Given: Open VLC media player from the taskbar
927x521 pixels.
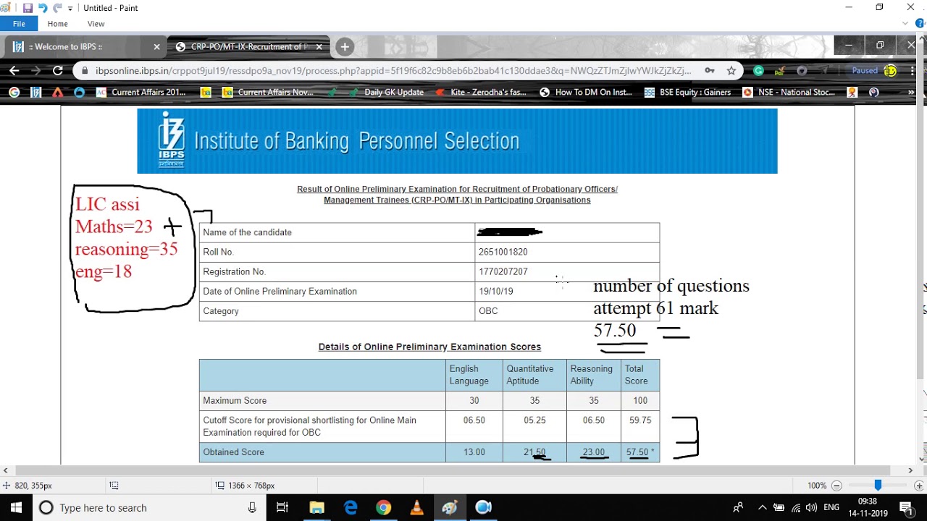Looking at the screenshot, I should [x=416, y=508].
